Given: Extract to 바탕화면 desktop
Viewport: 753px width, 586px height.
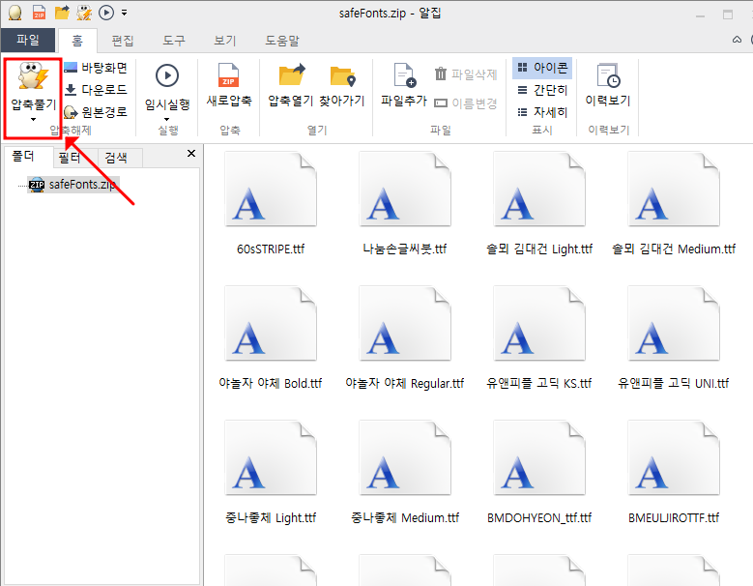Looking at the screenshot, I should click(x=96, y=68).
